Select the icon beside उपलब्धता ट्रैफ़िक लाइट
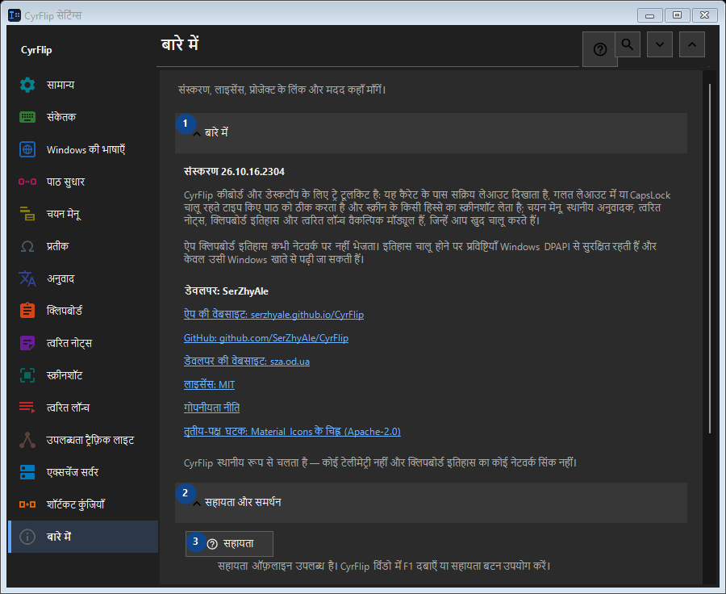This screenshot has width=726, height=594. 27,440
